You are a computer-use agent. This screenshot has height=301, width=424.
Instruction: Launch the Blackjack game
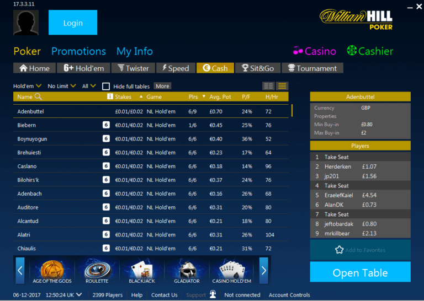tap(142, 271)
